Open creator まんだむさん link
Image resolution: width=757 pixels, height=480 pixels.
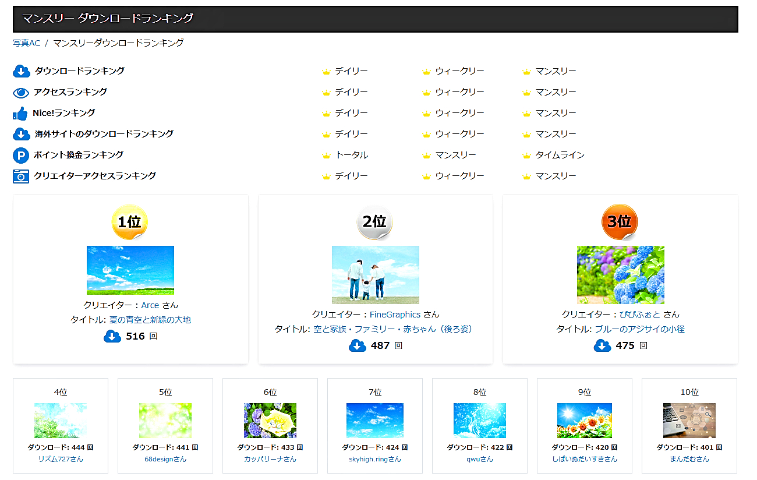click(689, 459)
